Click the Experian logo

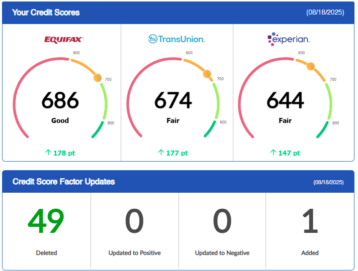[x=289, y=39]
